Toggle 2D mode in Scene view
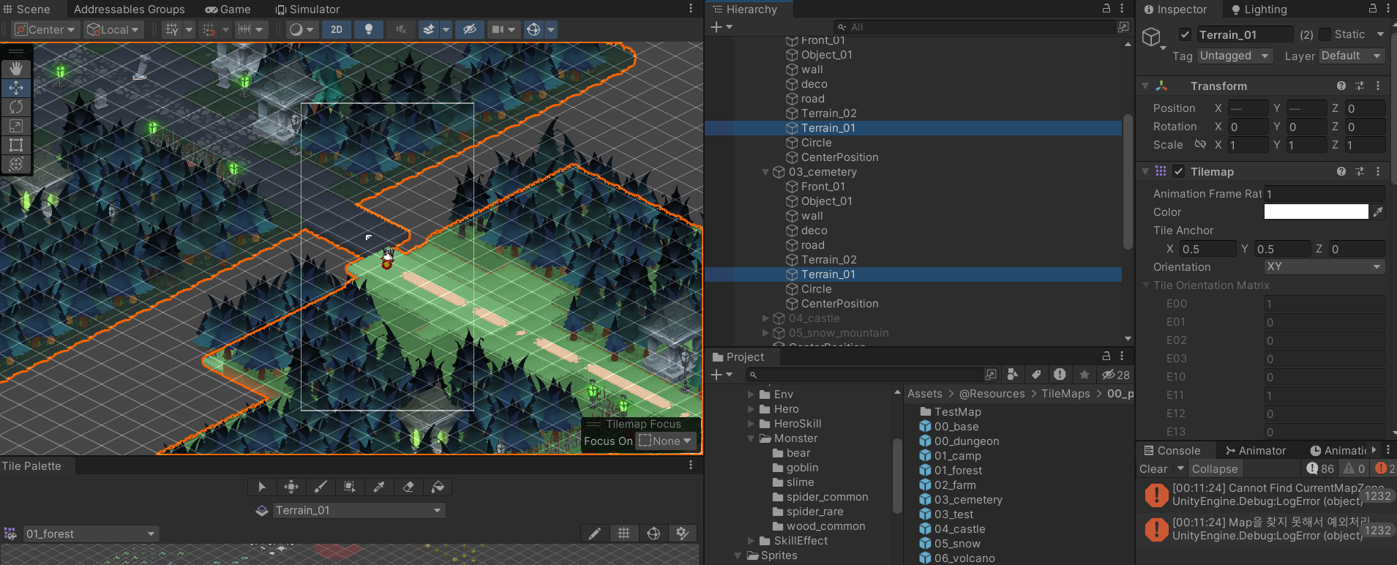The image size is (1397, 565). (x=337, y=29)
